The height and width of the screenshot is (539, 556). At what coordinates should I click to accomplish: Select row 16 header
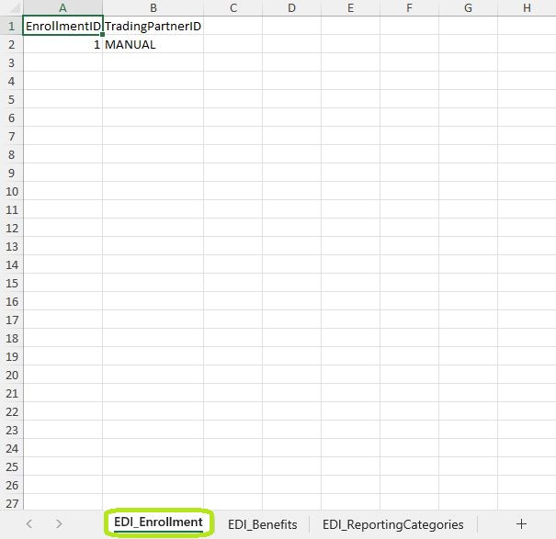pos(12,301)
